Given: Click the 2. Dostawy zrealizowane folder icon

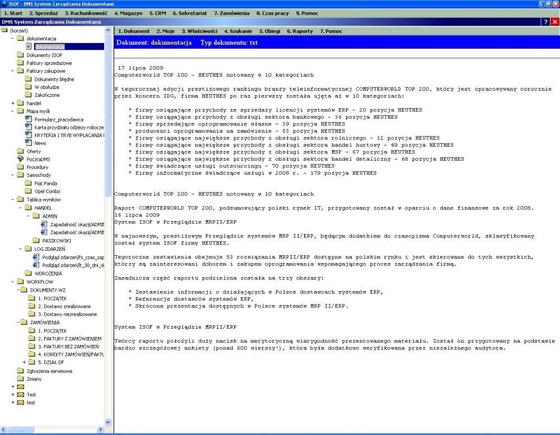Looking at the screenshot, I should point(32,306).
